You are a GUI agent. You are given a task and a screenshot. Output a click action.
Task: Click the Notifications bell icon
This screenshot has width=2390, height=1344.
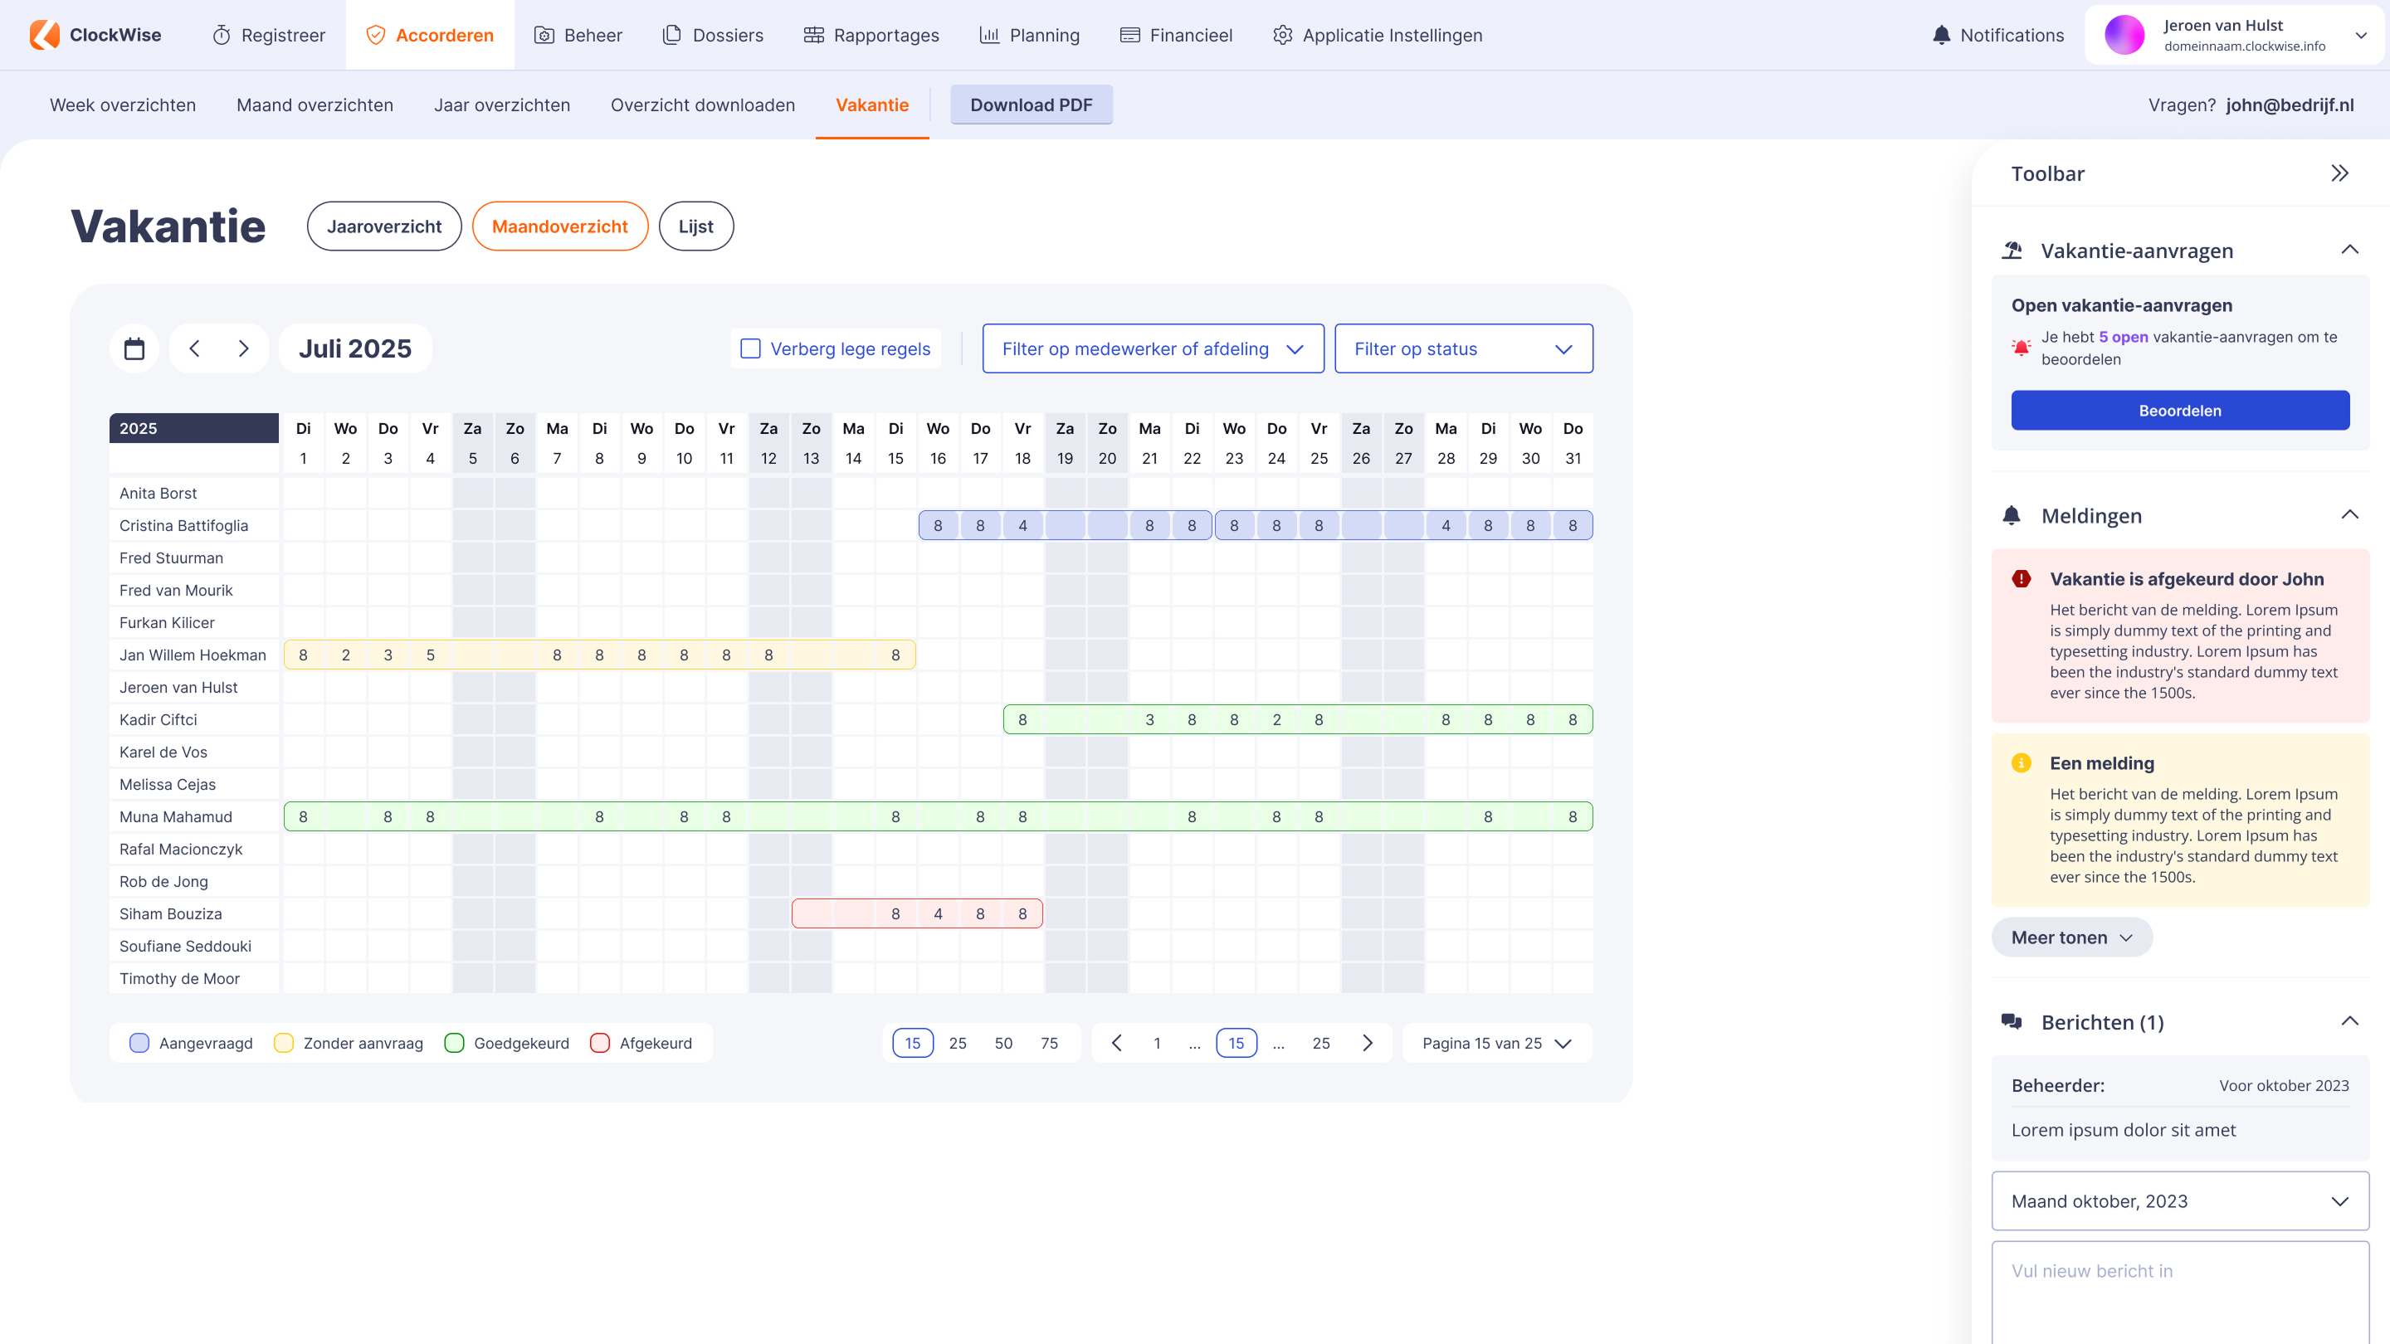coord(1941,35)
